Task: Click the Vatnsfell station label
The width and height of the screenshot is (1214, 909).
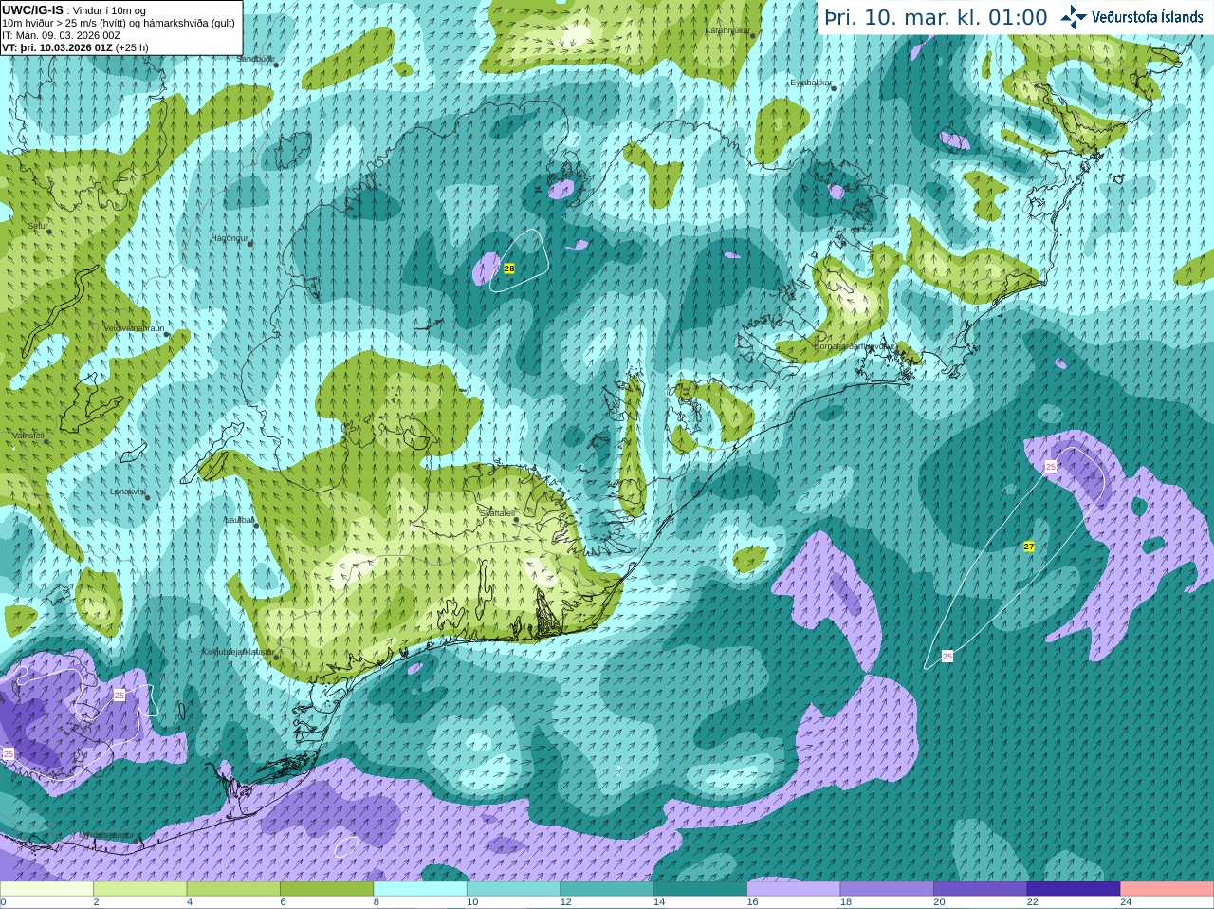Action: coord(28,436)
